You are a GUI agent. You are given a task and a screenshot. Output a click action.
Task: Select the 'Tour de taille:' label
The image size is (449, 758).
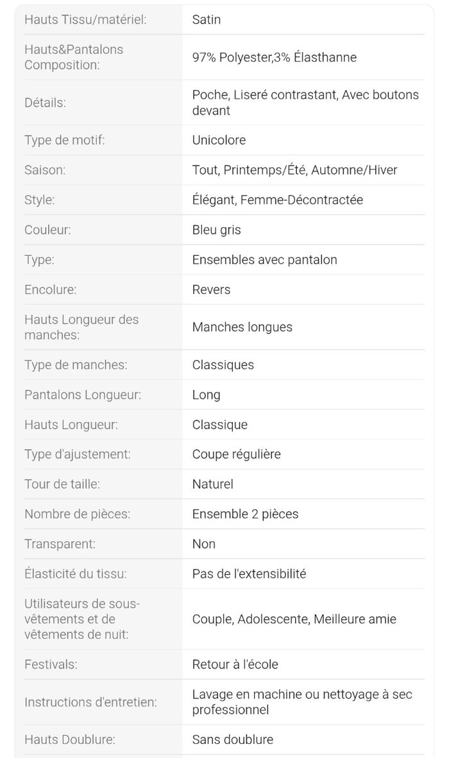[62, 484]
